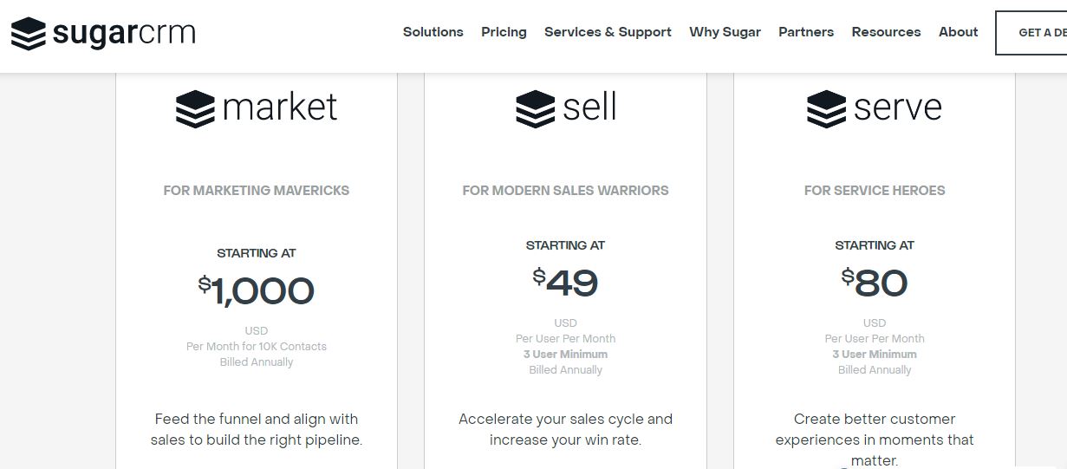Open the About menu item
Viewport: 1067px width, 469px height.
(958, 32)
